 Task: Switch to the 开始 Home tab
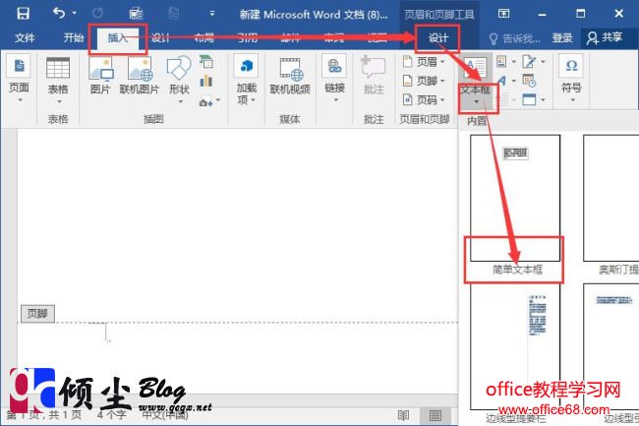(74, 38)
